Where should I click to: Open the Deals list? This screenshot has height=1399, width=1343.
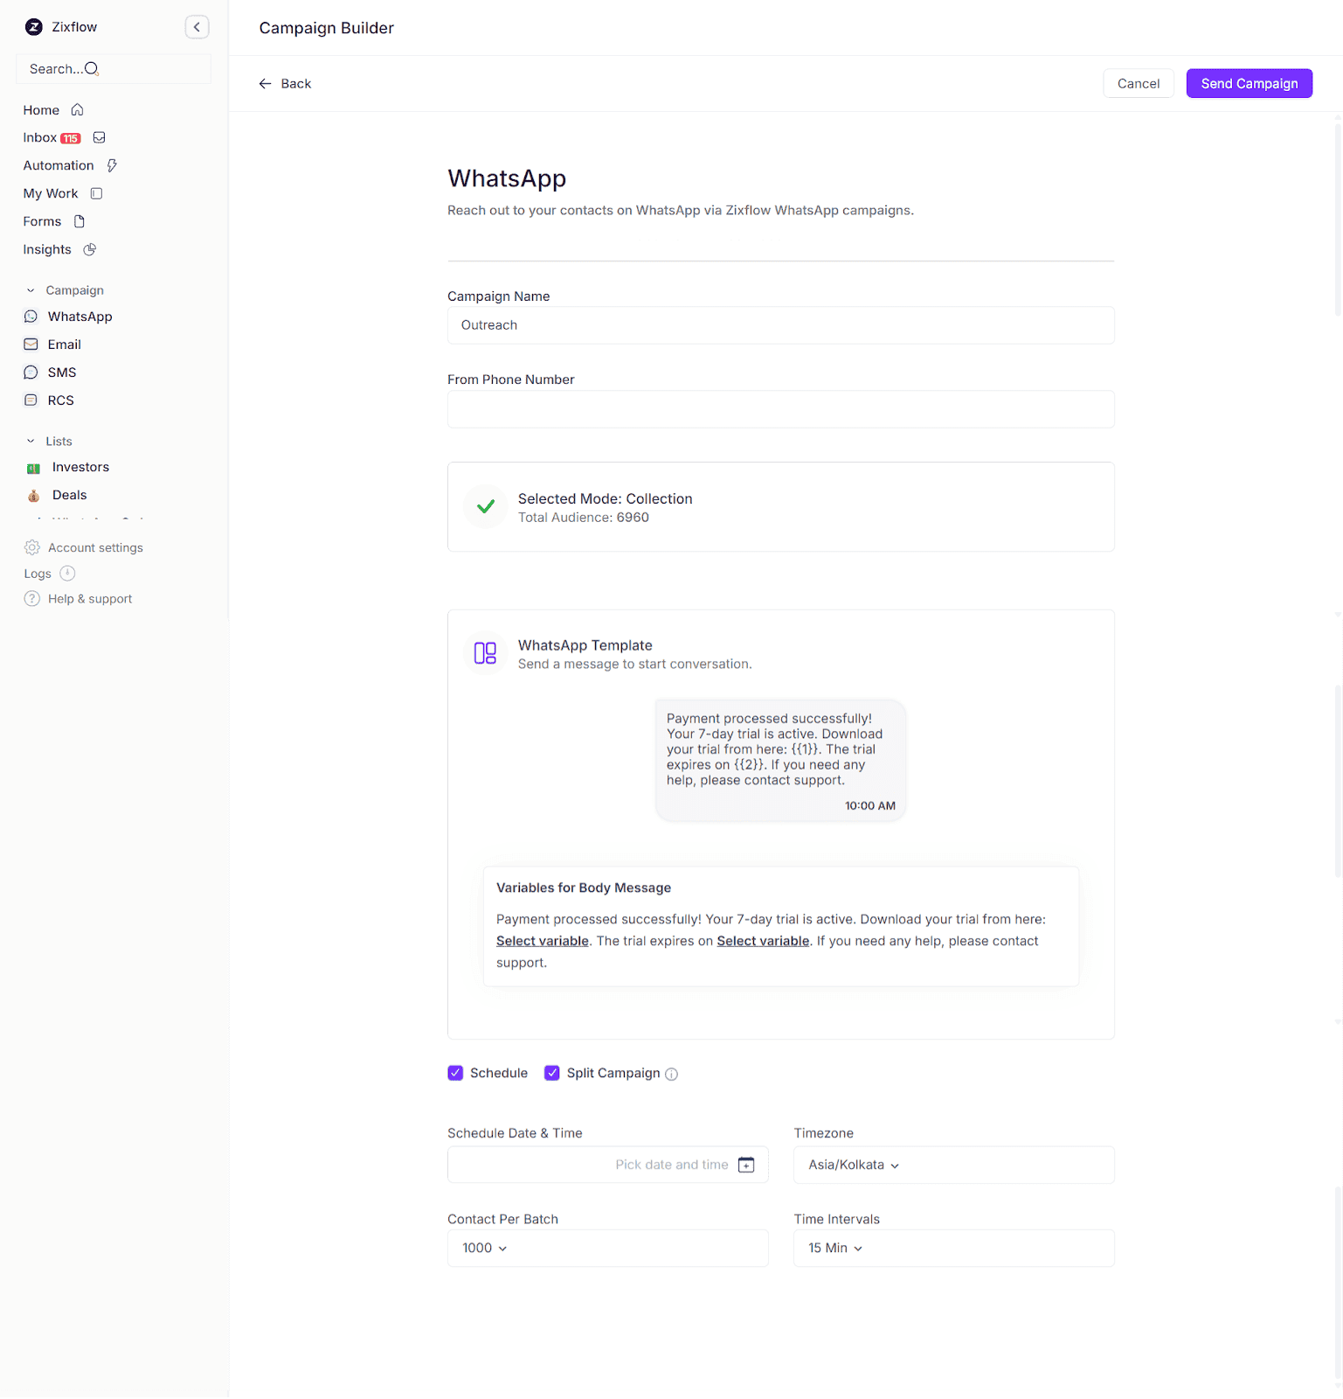pos(70,496)
